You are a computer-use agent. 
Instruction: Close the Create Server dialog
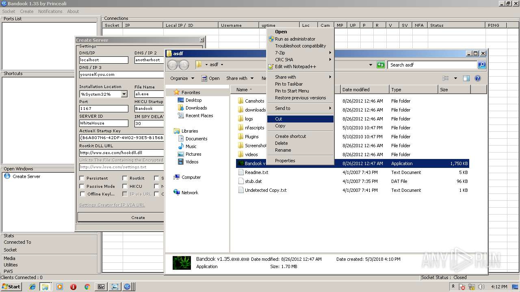coord(201,40)
